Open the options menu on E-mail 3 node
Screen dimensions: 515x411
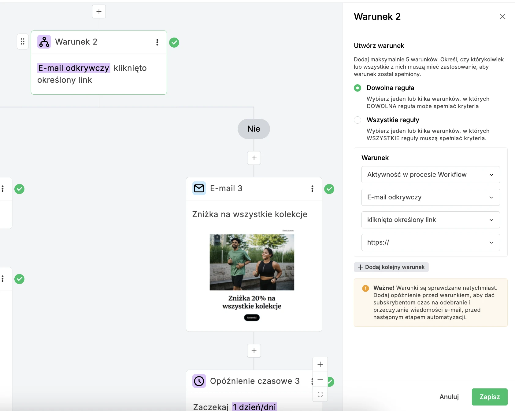(x=312, y=189)
